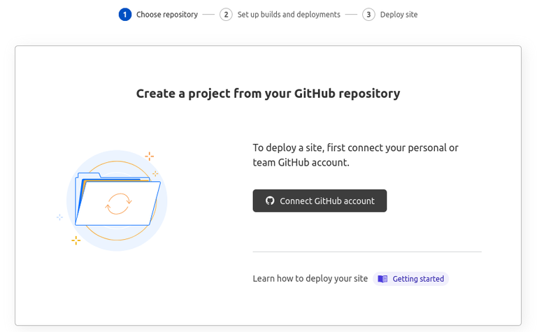Click the step 3 number circle
The image size is (537, 332).
(x=368, y=14)
